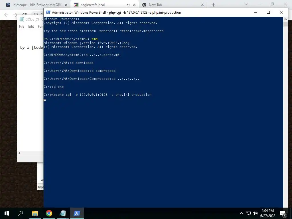Screen dimensions: 292x219
Task: Close the PowerShell window
Action: point(281,12)
